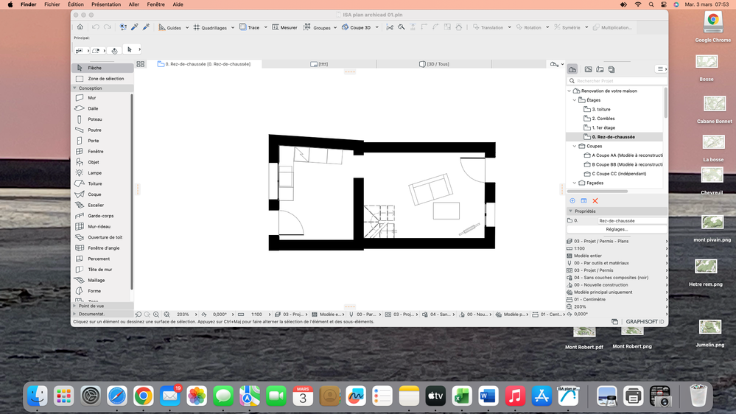Choose the Lampe tool
The image size is (736, 414).
[x=102, y=172]
